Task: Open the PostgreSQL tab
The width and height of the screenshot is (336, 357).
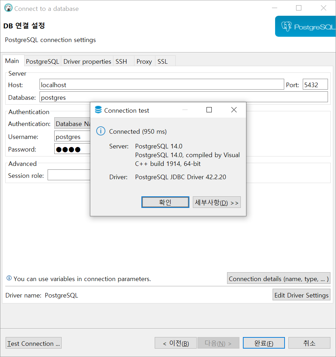Action: (43, 62)
